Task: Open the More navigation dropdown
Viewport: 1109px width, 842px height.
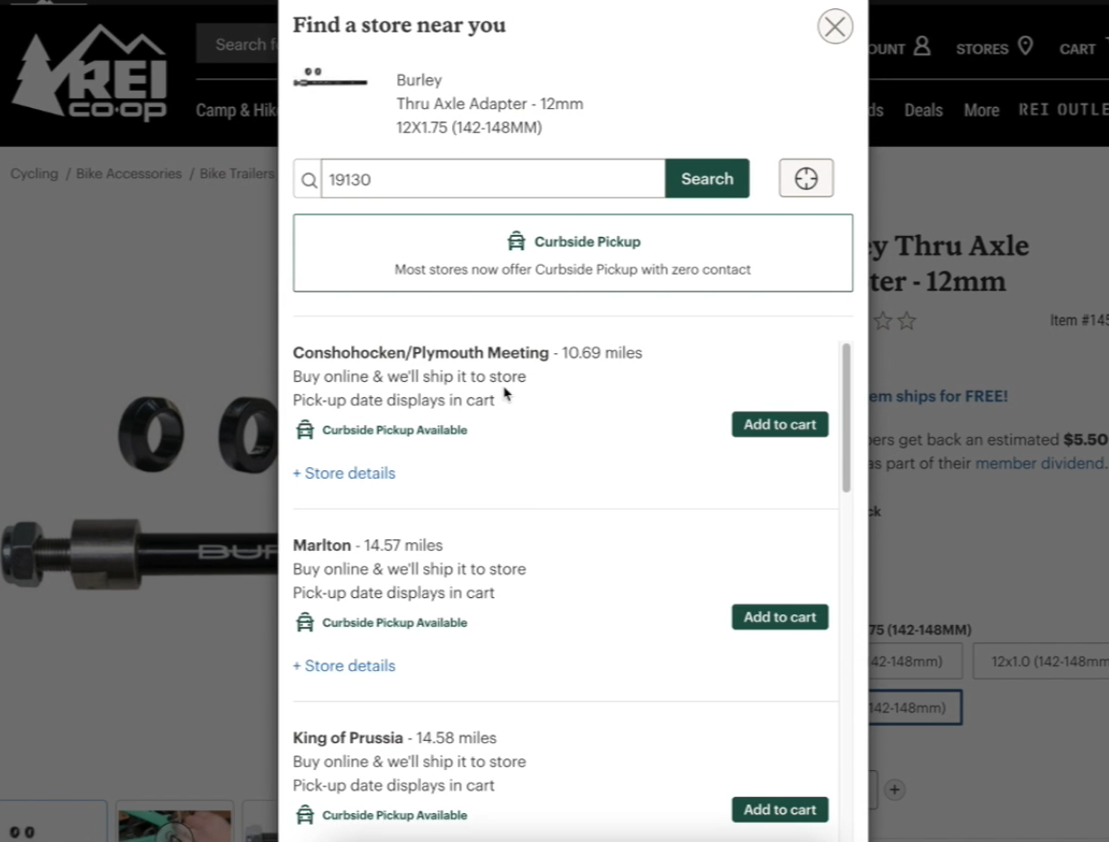Action: tap(981, 110)
